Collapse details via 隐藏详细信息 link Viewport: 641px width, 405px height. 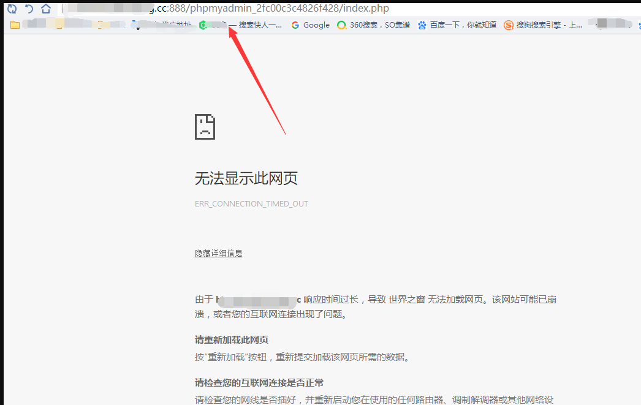(x=218, y=253)
